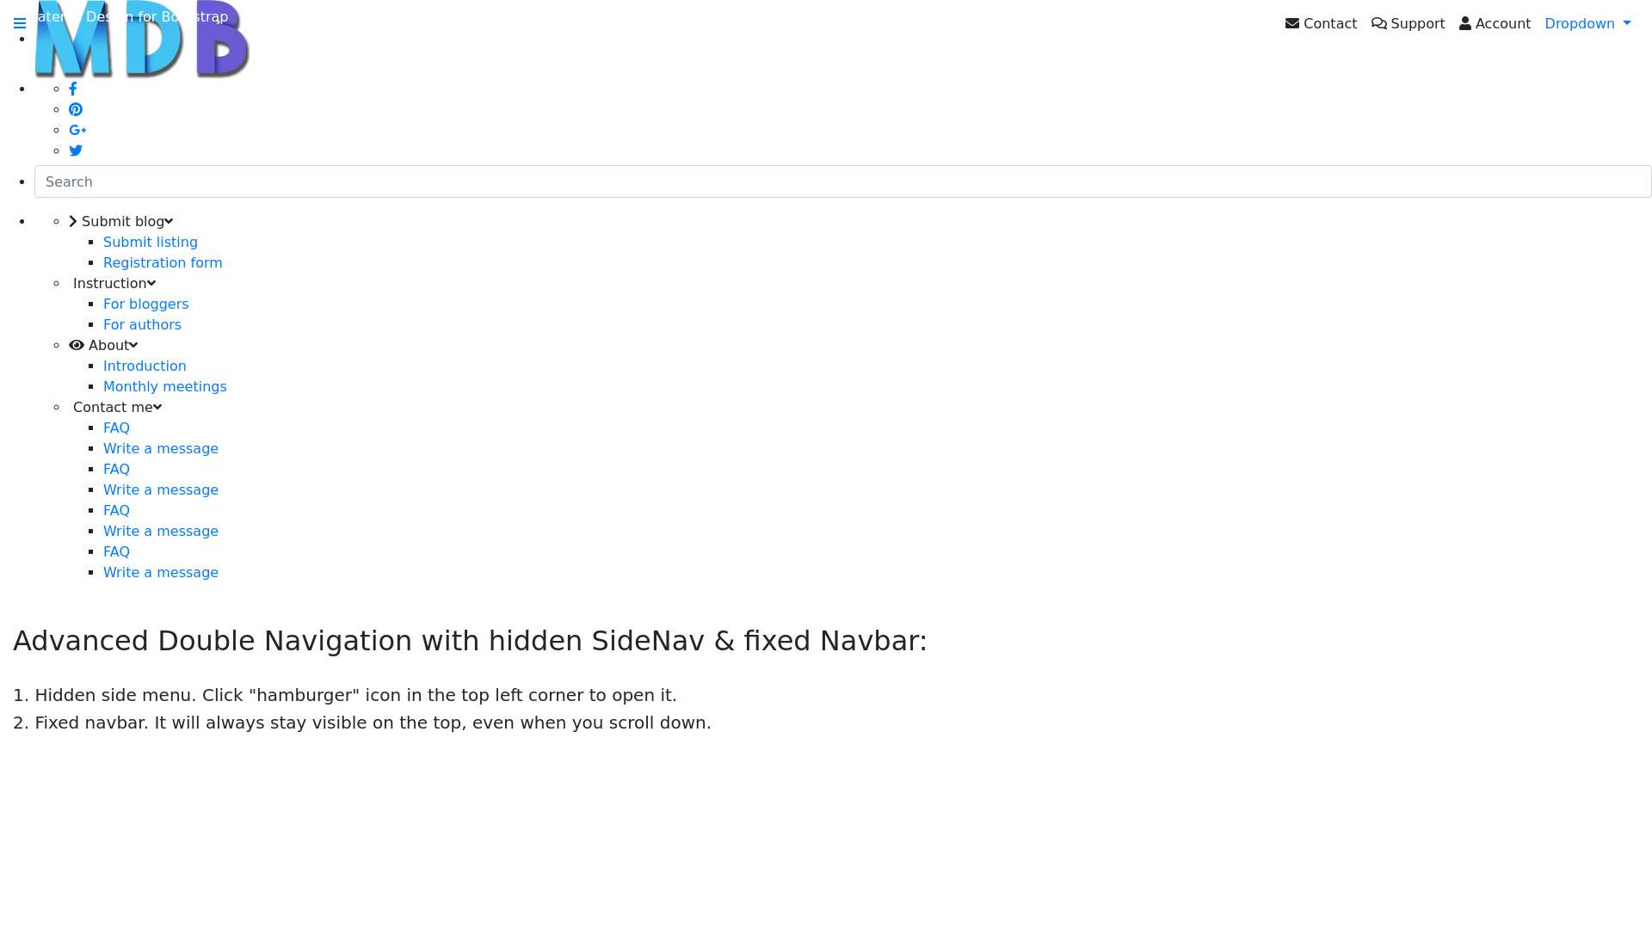
Task: Open Account with user icon
Action: (1495, 24)
